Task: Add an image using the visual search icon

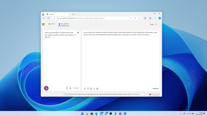Action: coord(67,88)
